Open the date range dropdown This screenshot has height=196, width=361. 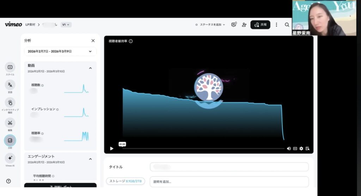[60, 51]
